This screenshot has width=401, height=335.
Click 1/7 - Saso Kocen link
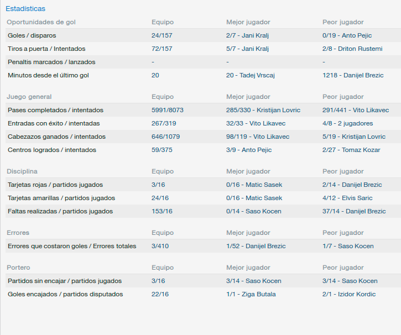pos(348,246)
